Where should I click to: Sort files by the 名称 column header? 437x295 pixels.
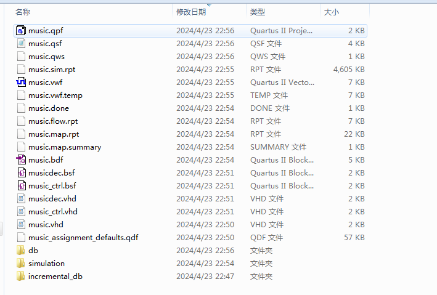pos(23,12)
